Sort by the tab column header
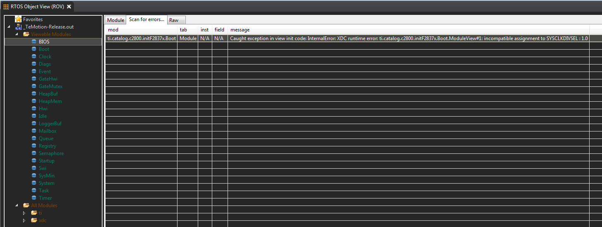 tap(188, 30)
